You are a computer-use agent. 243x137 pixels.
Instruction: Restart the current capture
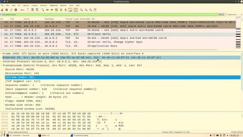tap(11, 10)
